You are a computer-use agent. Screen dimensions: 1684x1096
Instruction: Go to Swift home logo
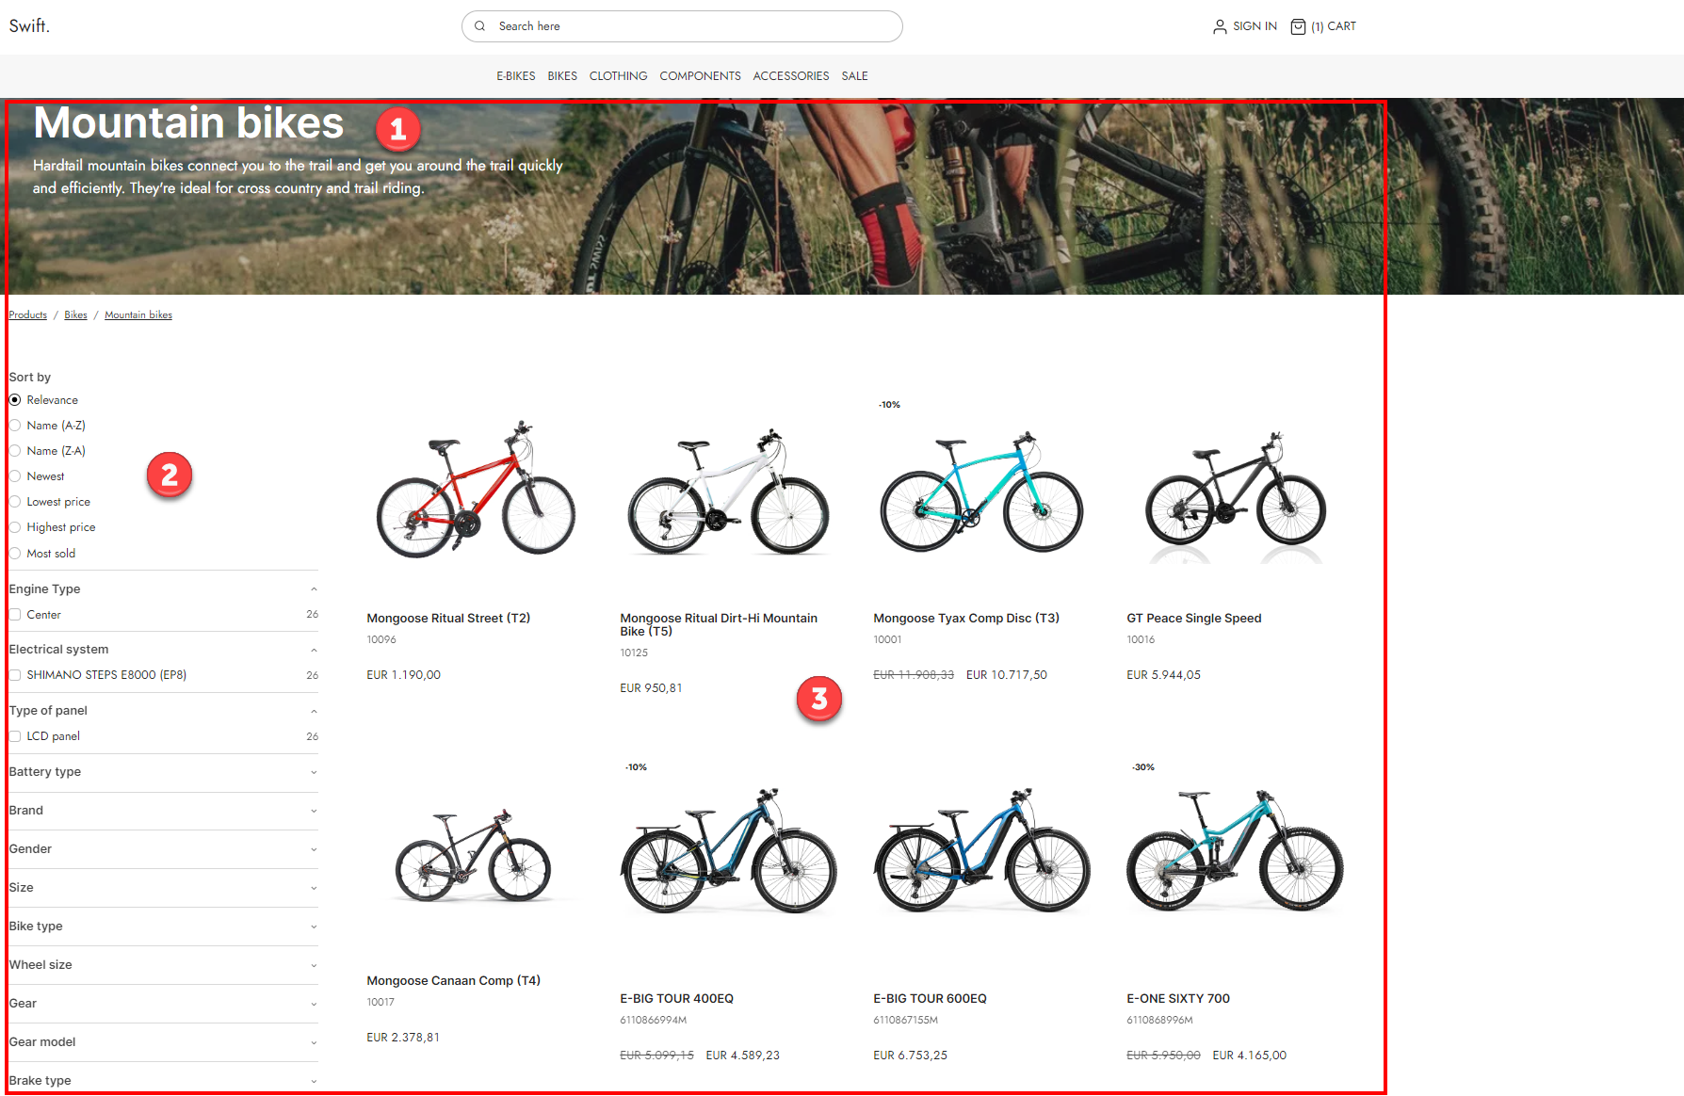[x=29, y=25]
